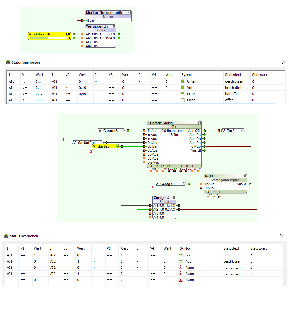
Task: Select Garage Sigrid block title
Action: [x=161, y=123]
